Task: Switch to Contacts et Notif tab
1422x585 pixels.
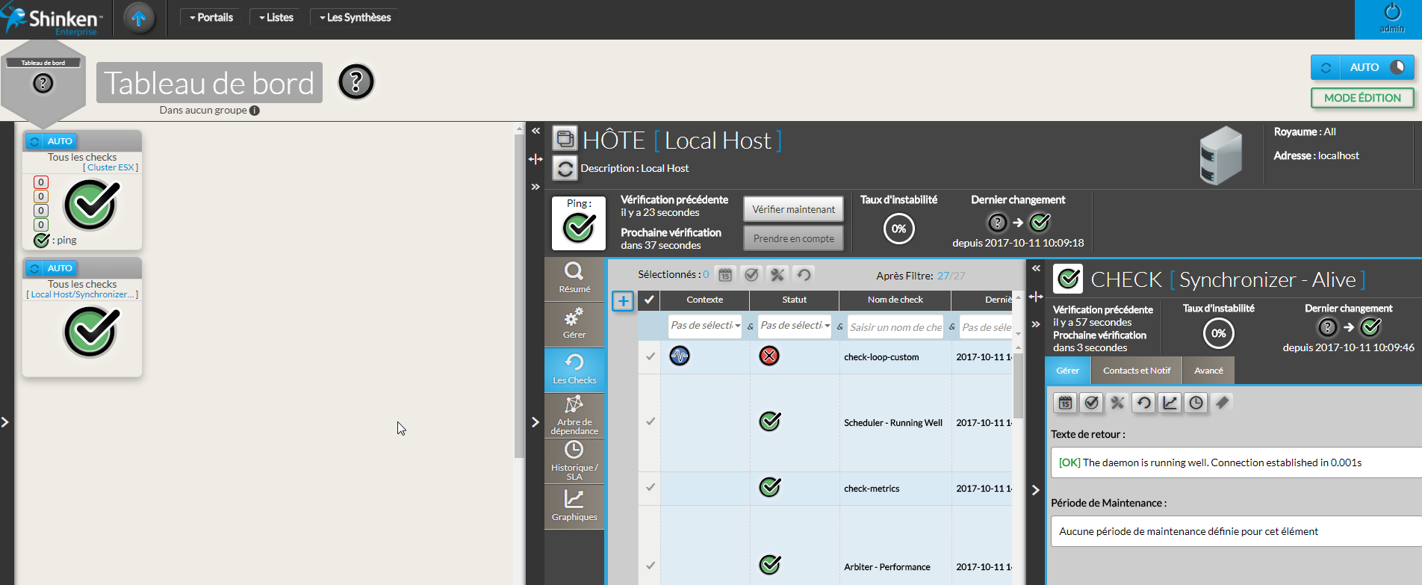Action: point(1136,371)
